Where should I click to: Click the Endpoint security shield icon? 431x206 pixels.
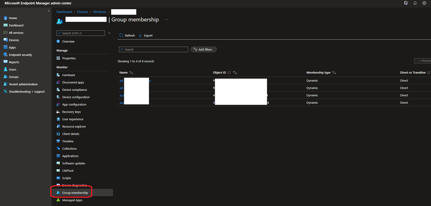click(5, 55)
